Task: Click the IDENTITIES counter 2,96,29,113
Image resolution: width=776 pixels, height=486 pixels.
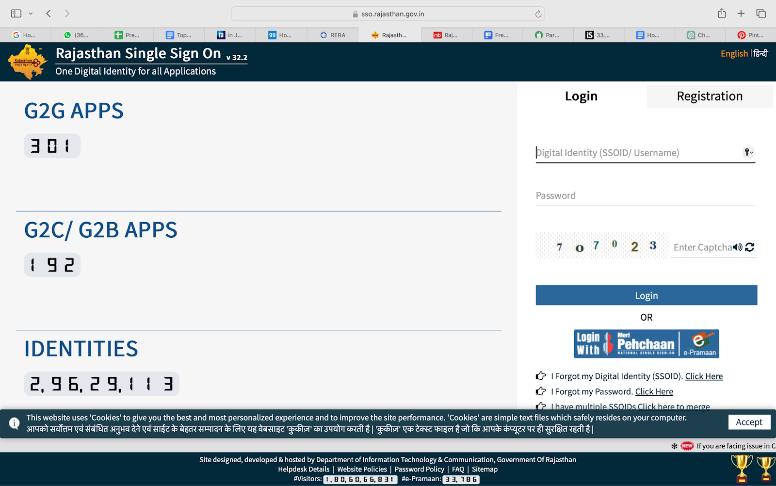Action: 101,384
